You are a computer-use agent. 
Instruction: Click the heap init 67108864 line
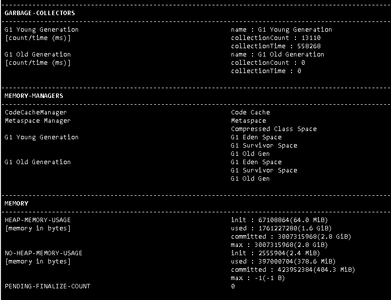279,220
